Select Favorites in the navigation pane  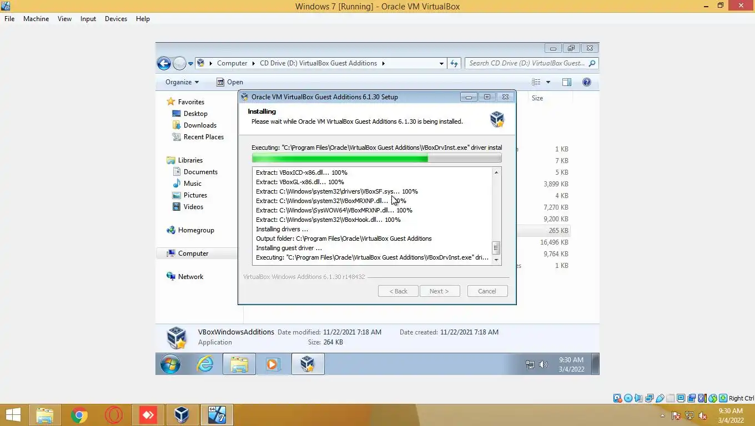[x=191, y=102]
